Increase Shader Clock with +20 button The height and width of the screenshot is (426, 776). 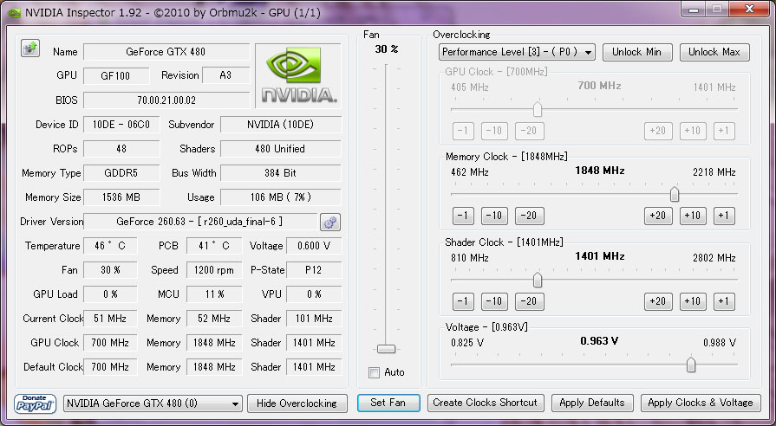[x=658, y=301]
